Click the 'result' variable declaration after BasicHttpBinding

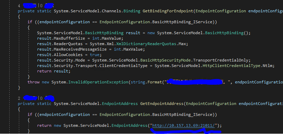pyautogui.click(x=133, y=33)
